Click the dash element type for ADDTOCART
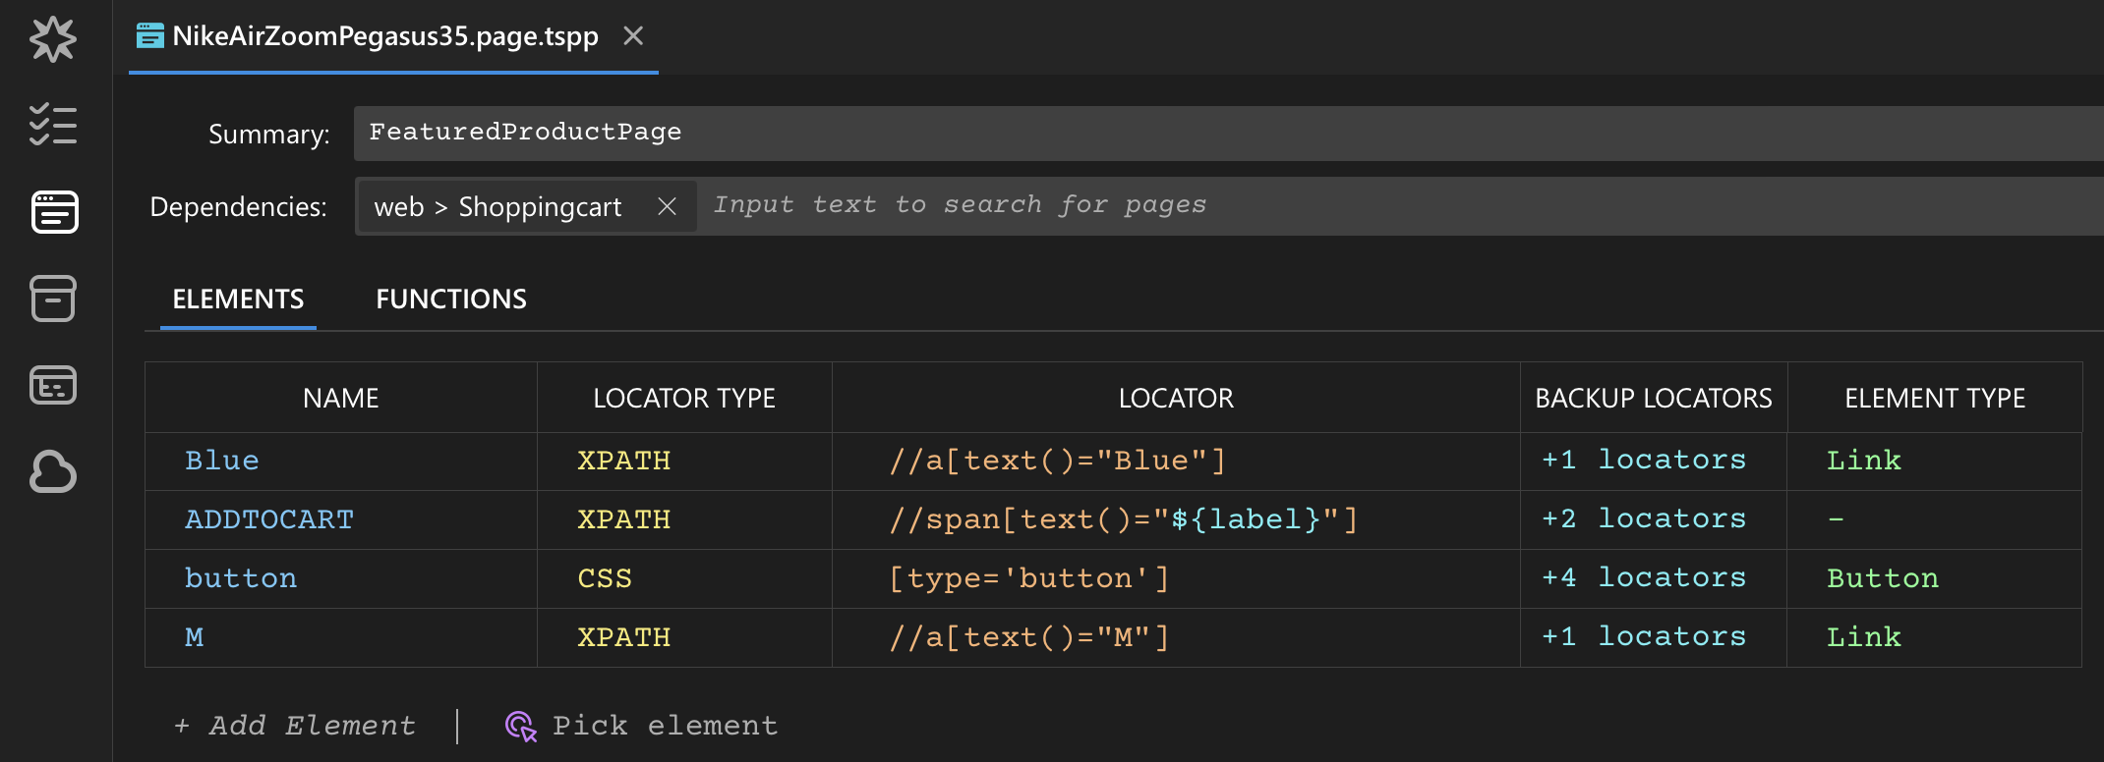Image resolution: width=2104 pixels, height=762 pixels. 1836,519
